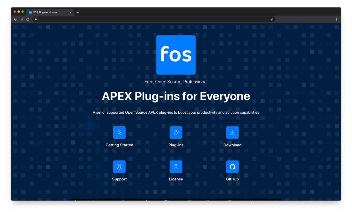
Task: Click the Getting Started label
Action: [x=119, y=145]
